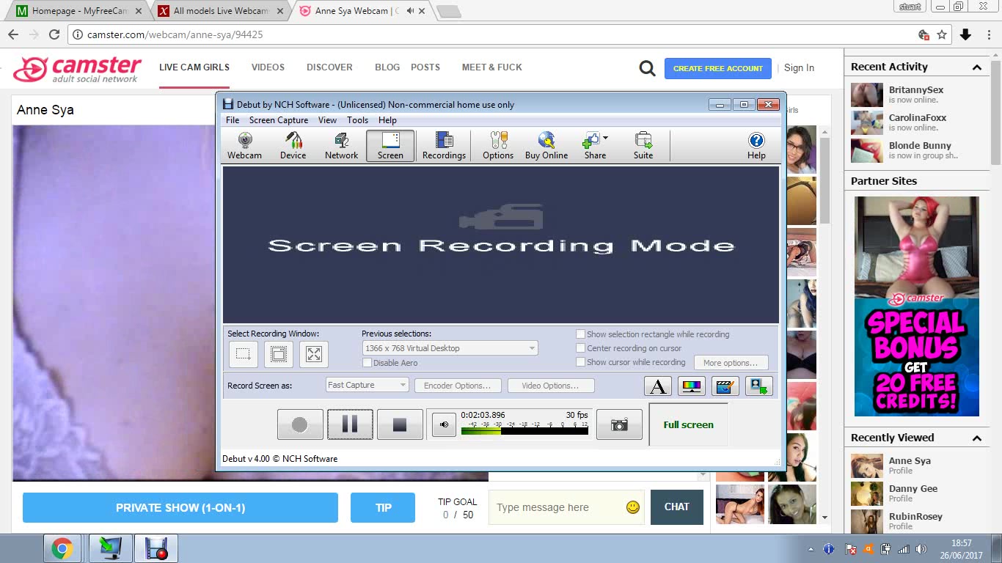The image size is (1002, 563).
Task: Open the Screen Capture menu
Action: 279,120
